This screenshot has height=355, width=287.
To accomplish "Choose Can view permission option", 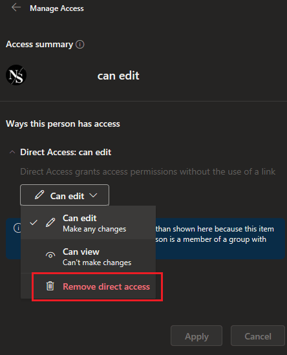I will click(89, 256).
